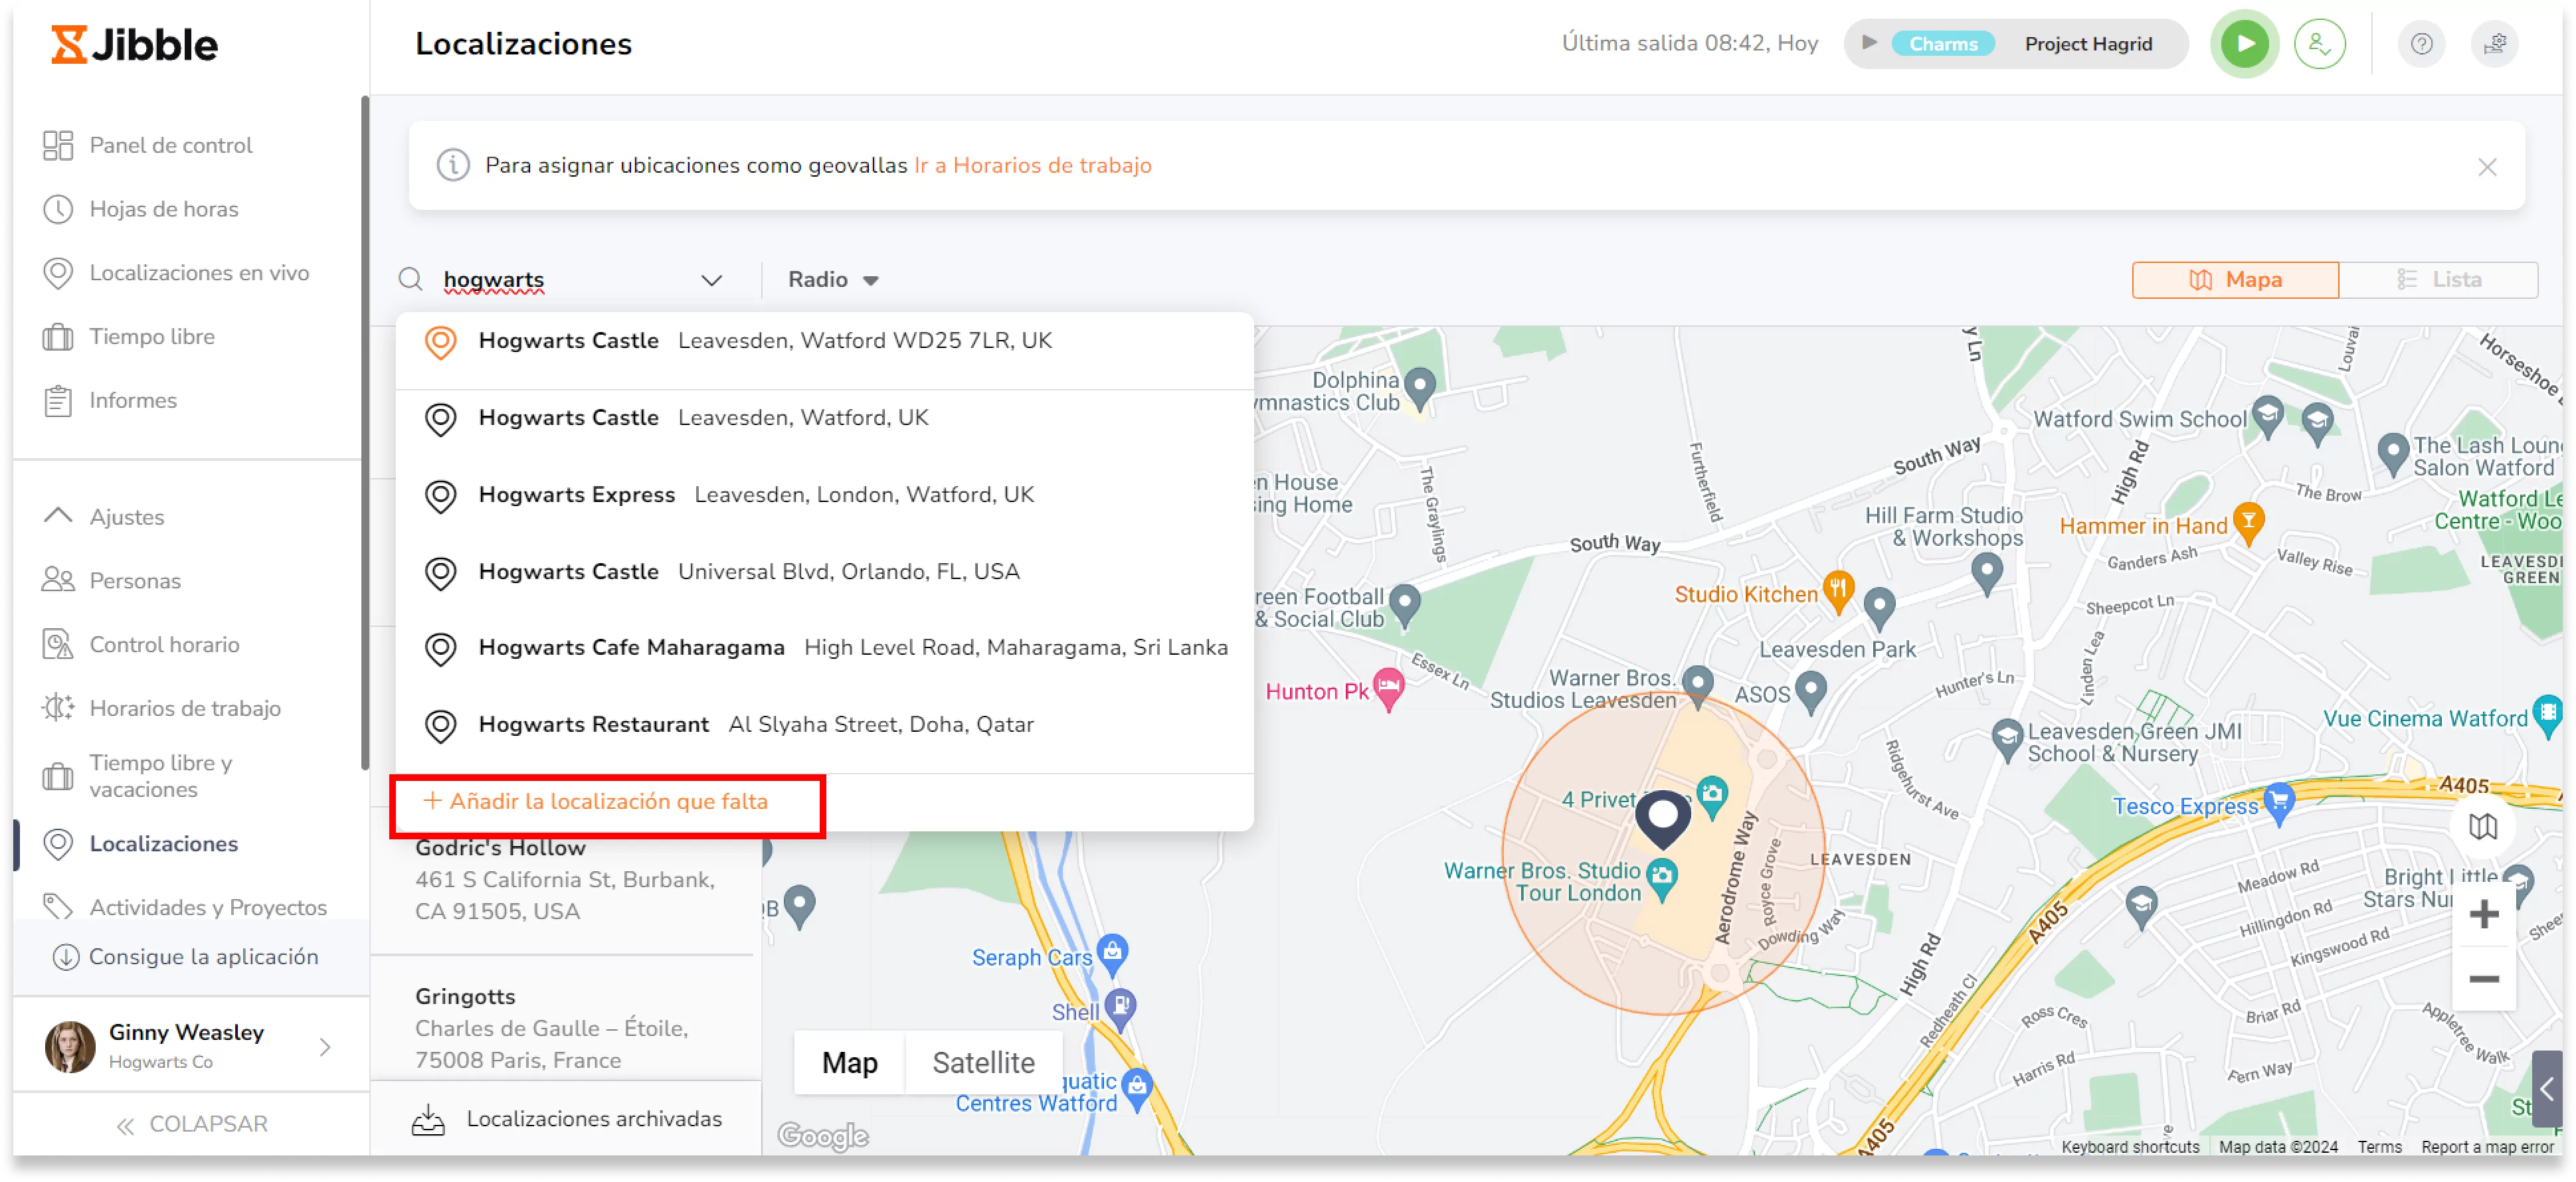Expand the Radio filter dropdown
This screenshot has height=1182, width=2576.
(833, 280)
